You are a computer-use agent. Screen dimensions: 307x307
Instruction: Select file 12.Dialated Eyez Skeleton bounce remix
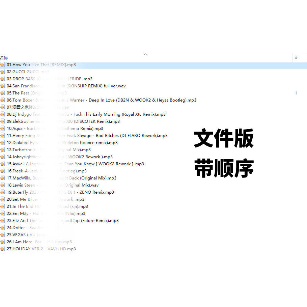[62, 142]
